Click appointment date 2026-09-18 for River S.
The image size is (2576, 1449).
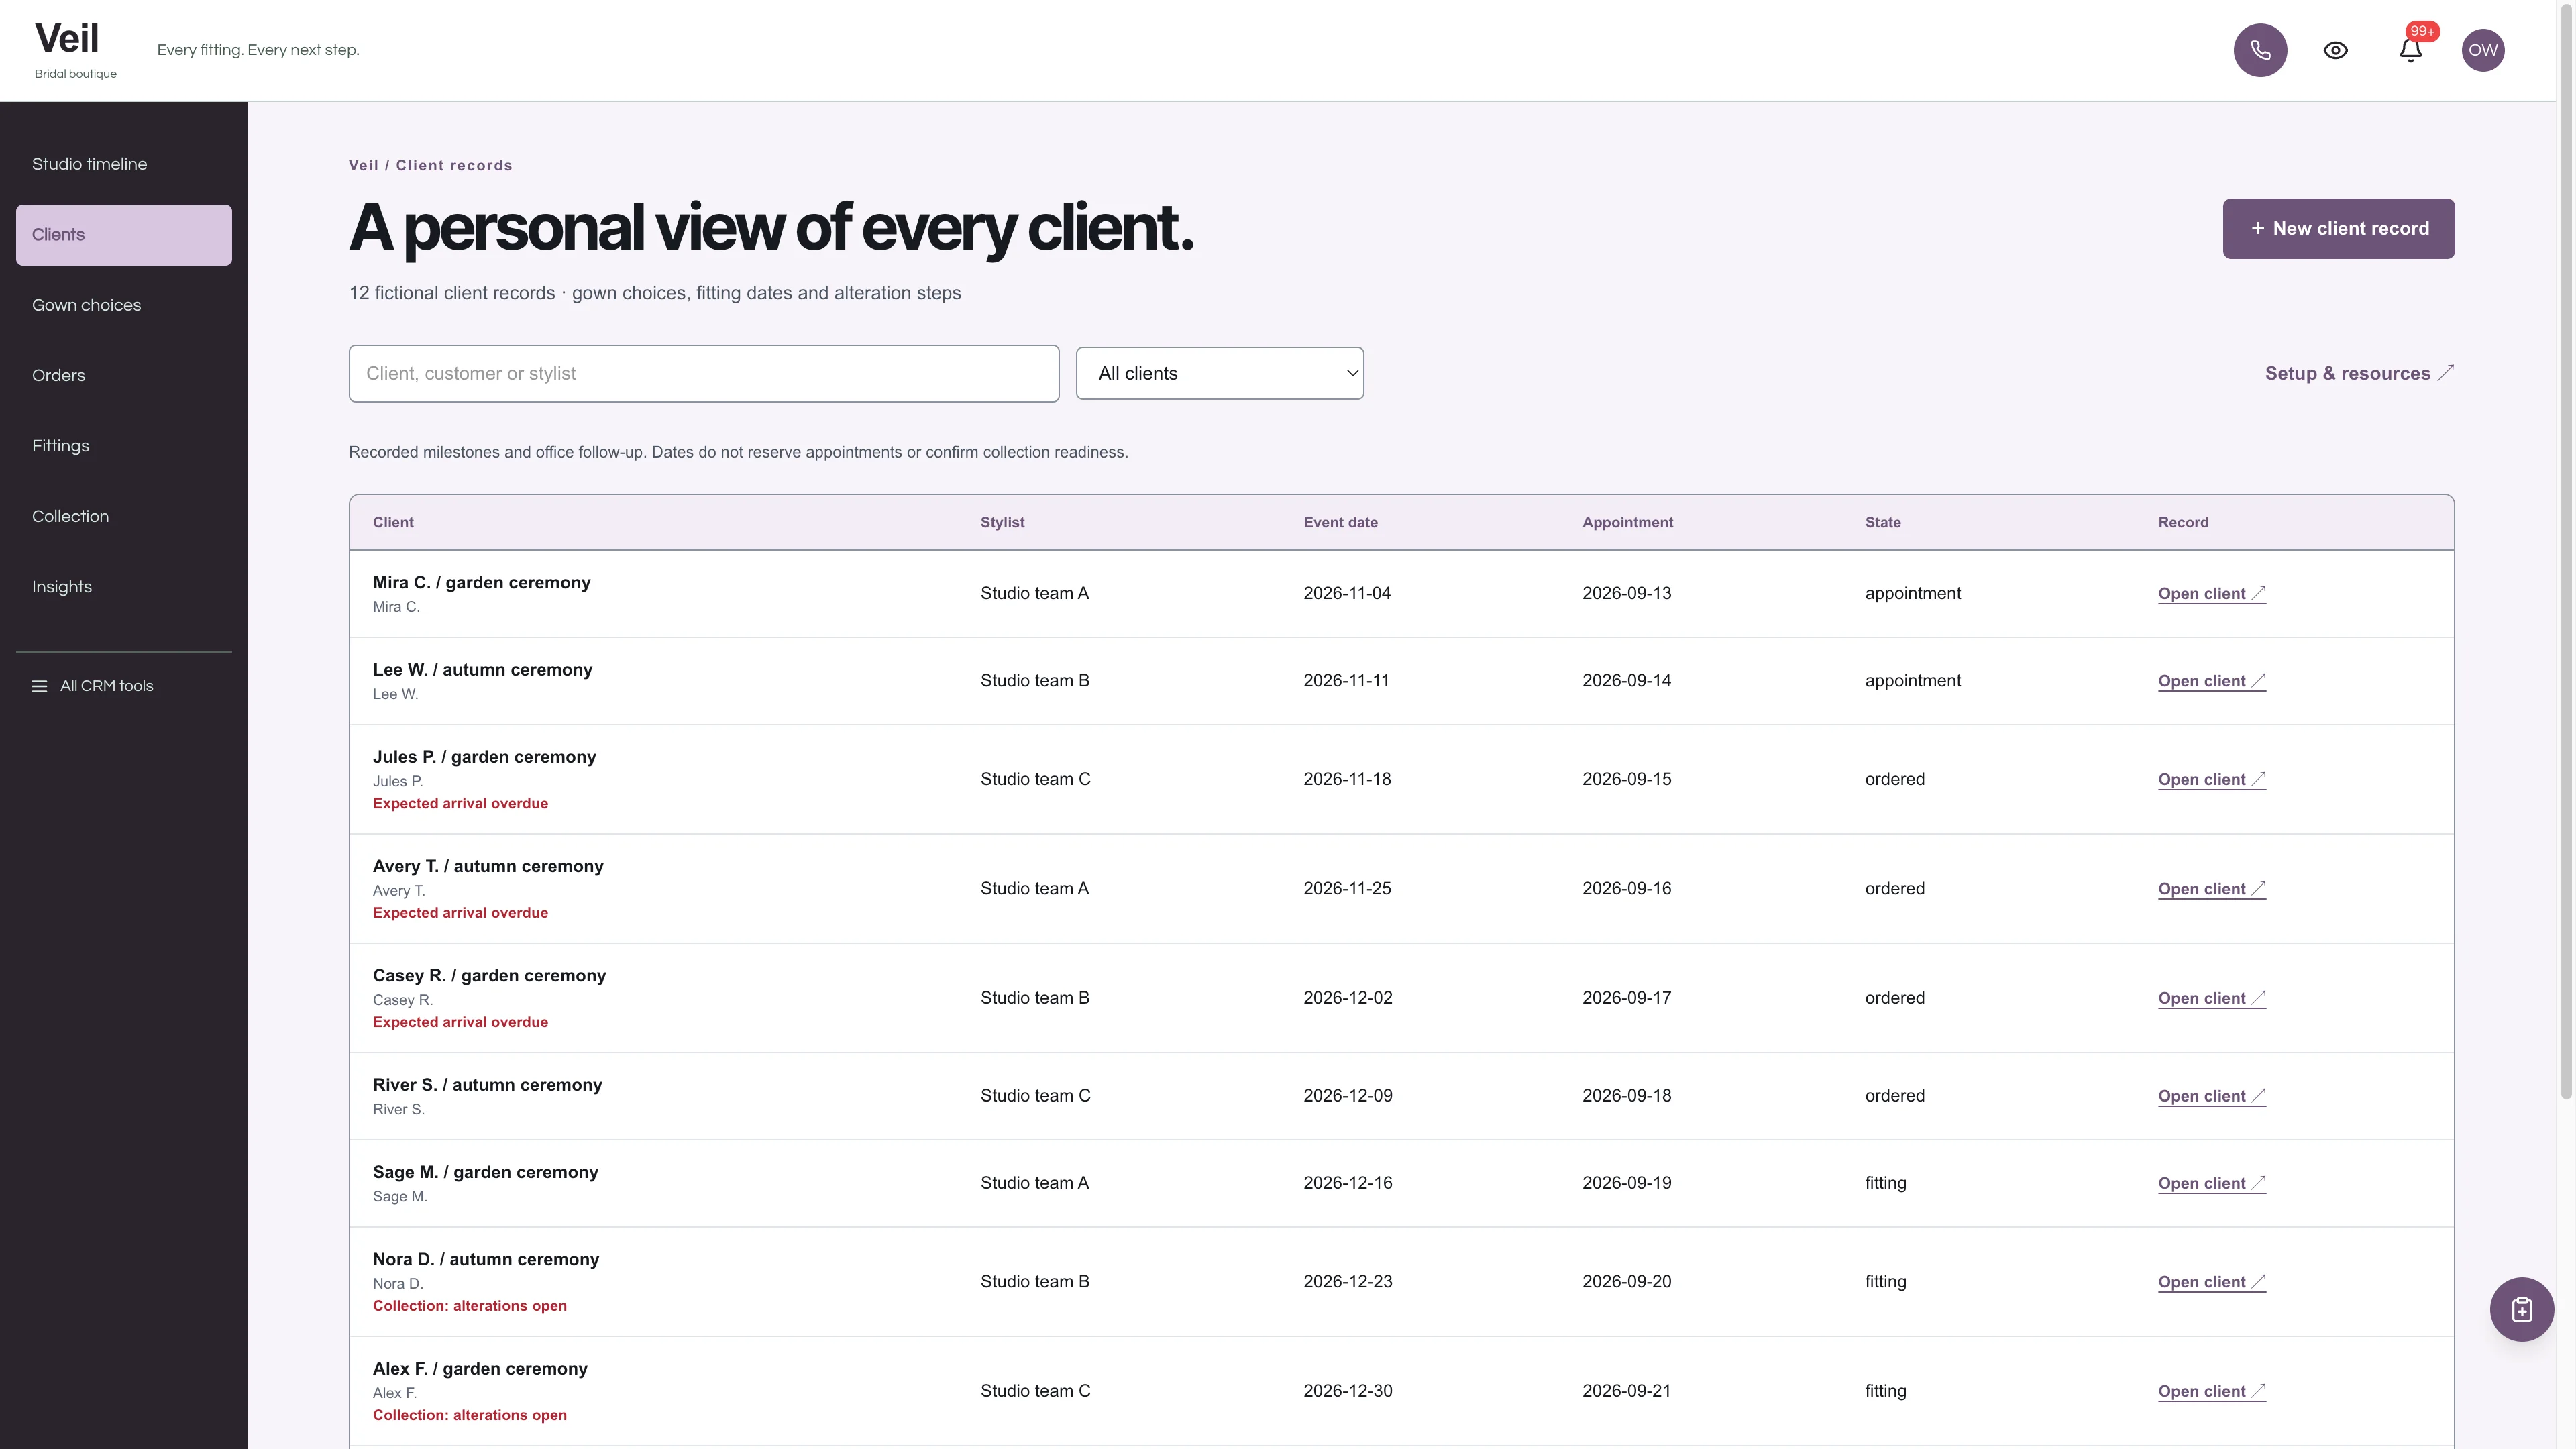click(x=1626, y=1096)
